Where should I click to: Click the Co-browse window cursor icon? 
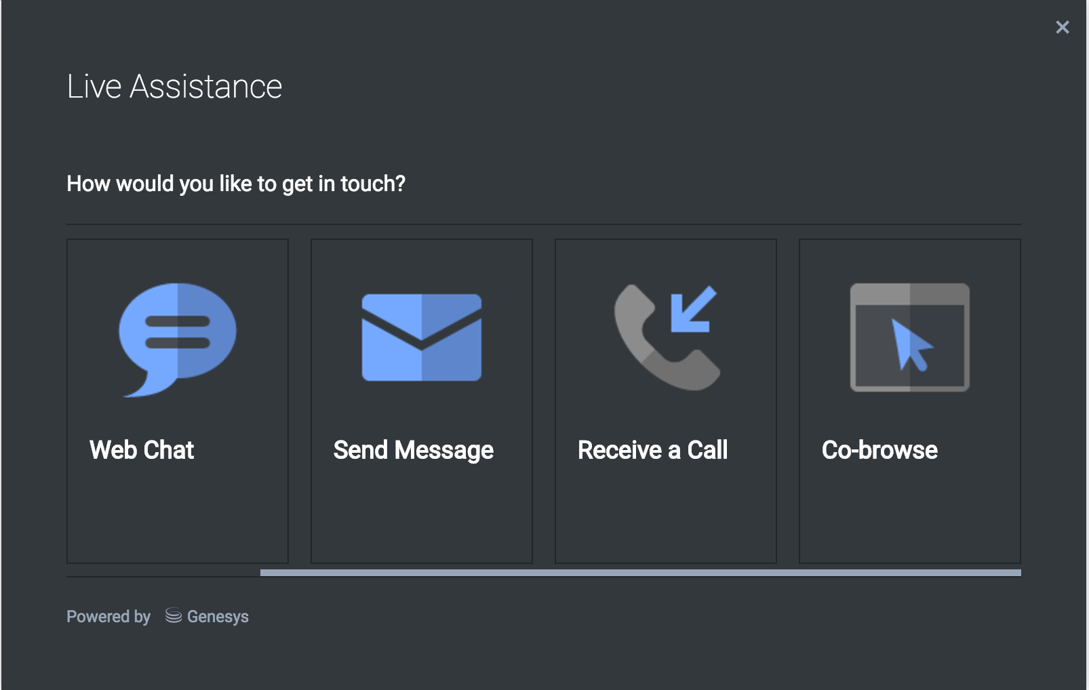[909, 338]
